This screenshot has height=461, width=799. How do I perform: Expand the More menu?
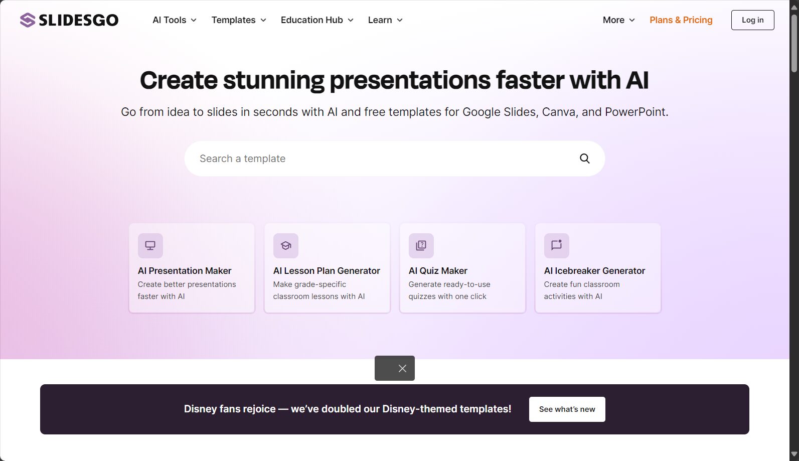coord(619,20)
